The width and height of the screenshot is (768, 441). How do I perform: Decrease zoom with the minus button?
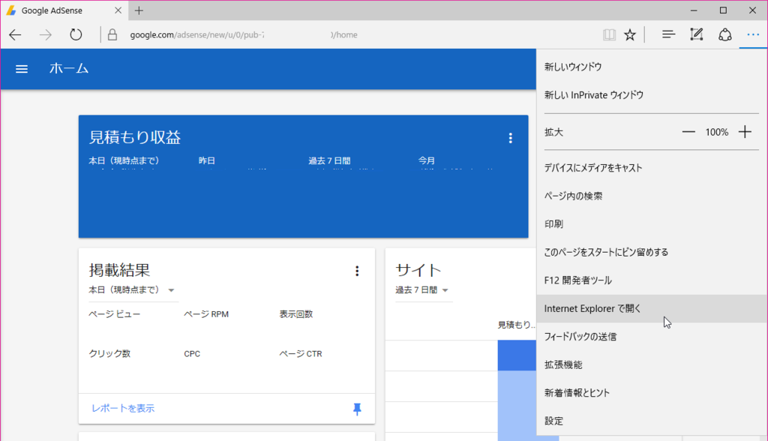coord(688,132)
